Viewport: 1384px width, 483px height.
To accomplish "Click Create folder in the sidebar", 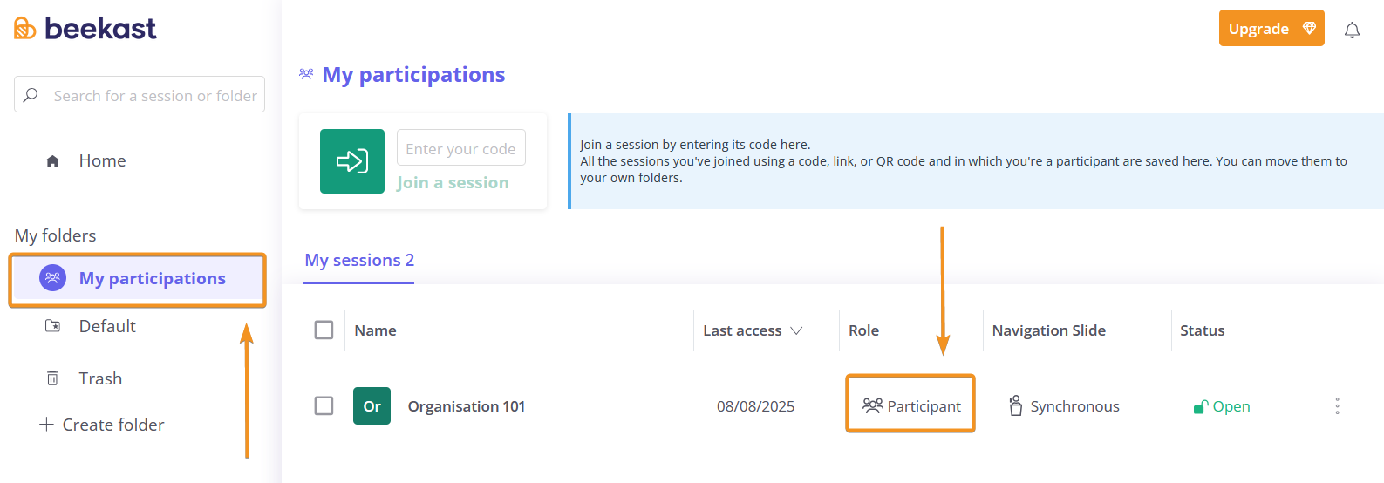I will [x=102, y=425].
